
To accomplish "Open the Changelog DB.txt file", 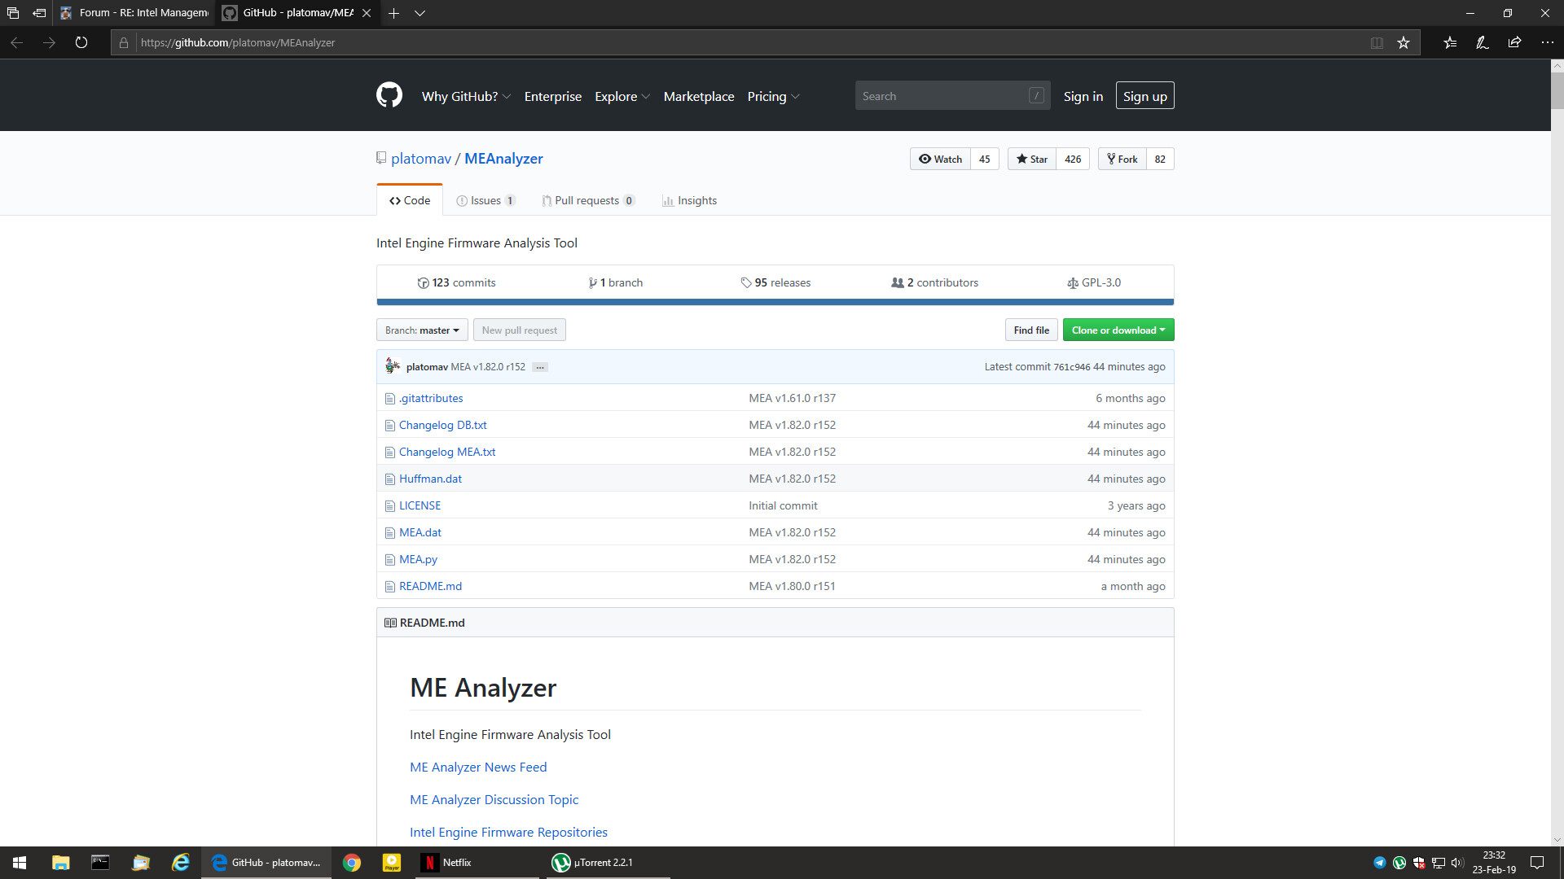I will [x=442, y=425].
